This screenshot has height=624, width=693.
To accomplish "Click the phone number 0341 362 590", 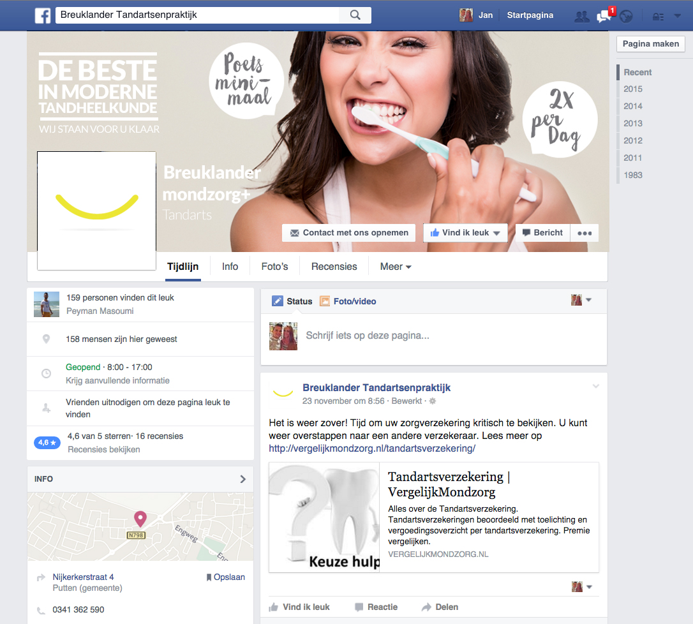I will point(78,610).
